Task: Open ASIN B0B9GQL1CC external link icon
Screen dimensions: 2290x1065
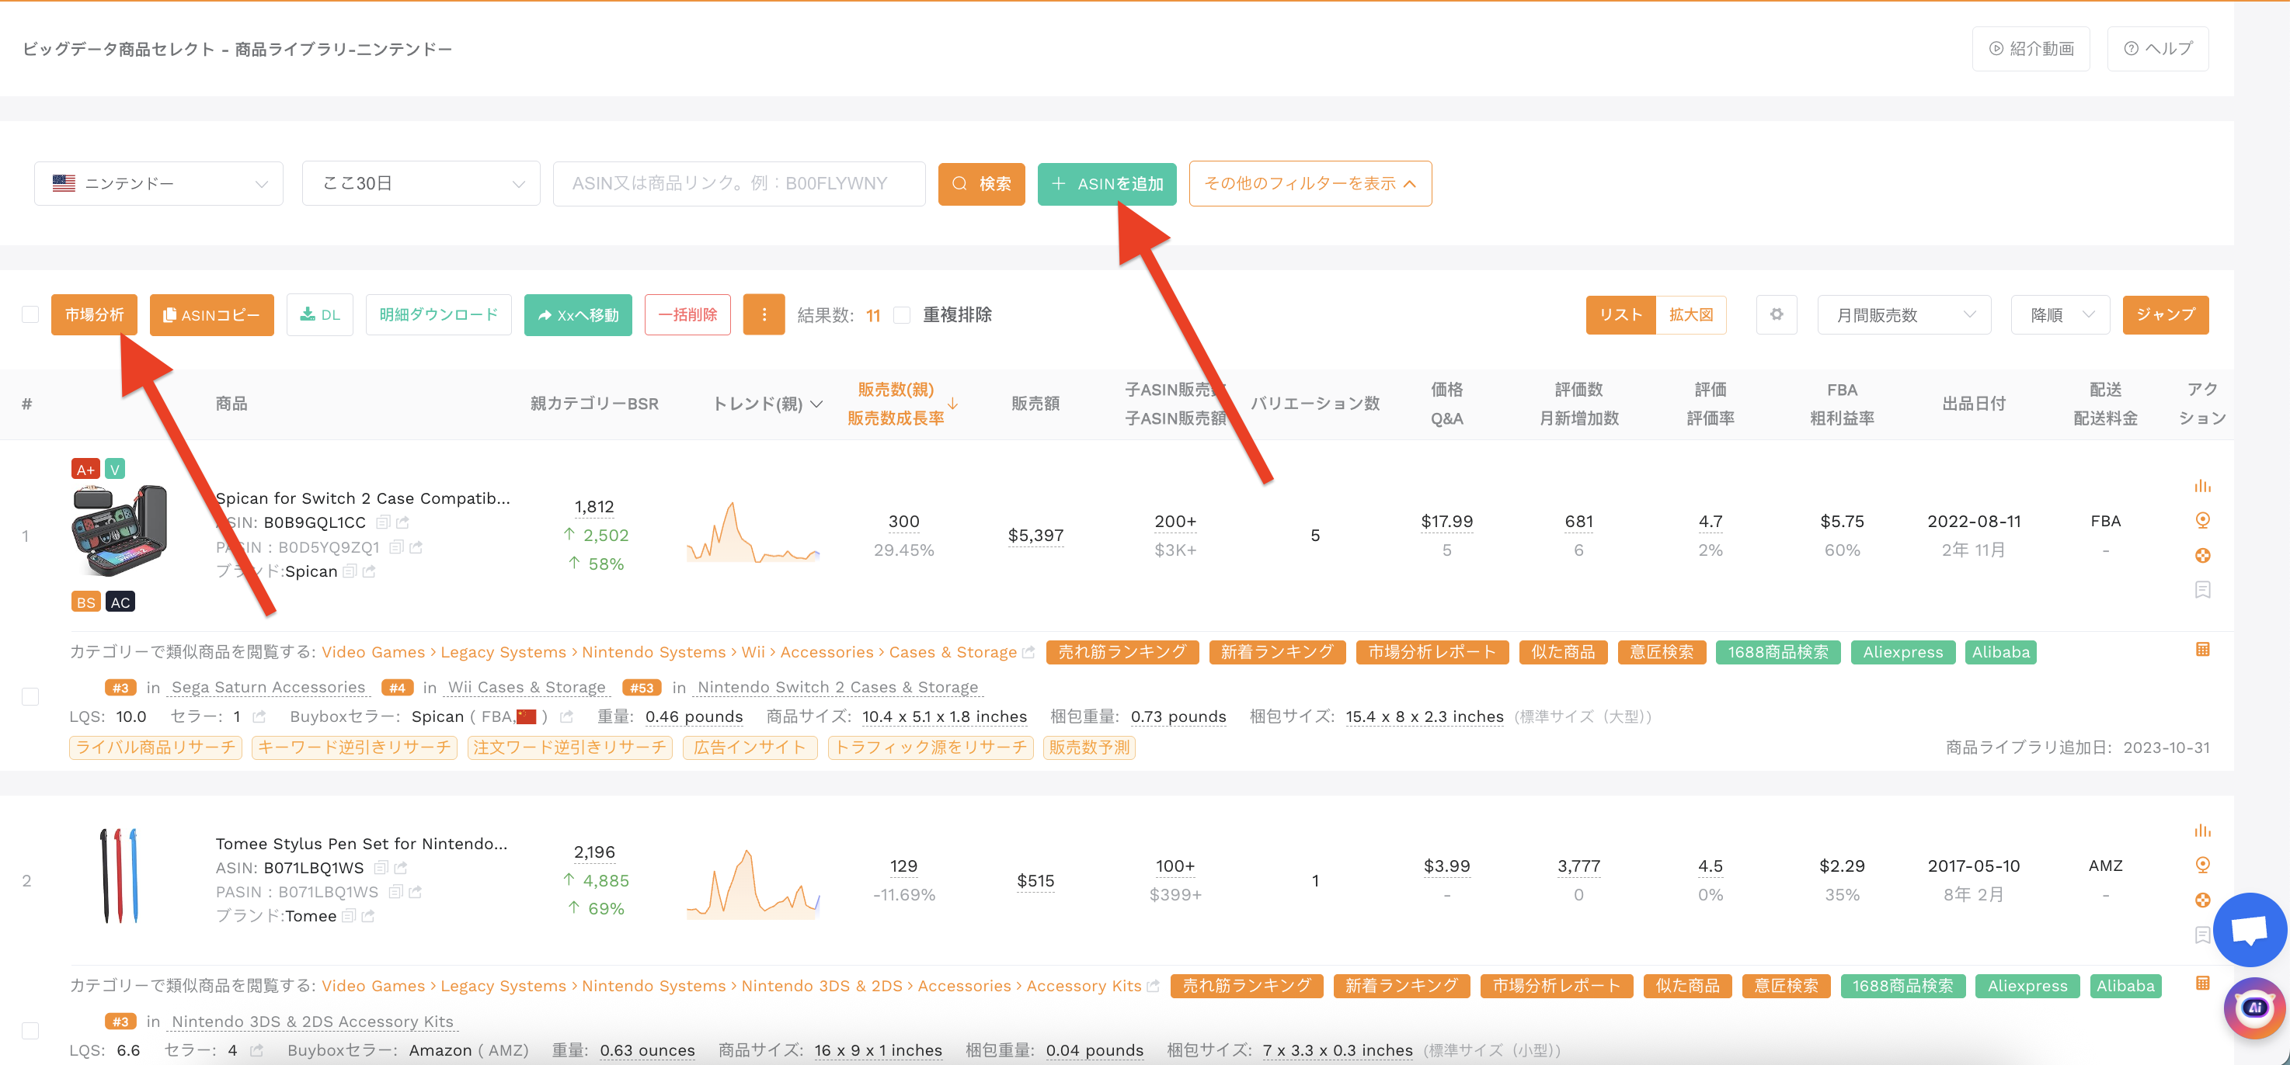Action: pyautogui.click(x=402, y=522)
